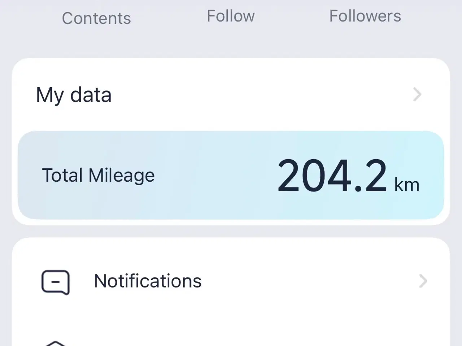Open the My data row
Screen dimensions: 462x346
point(231,95)
